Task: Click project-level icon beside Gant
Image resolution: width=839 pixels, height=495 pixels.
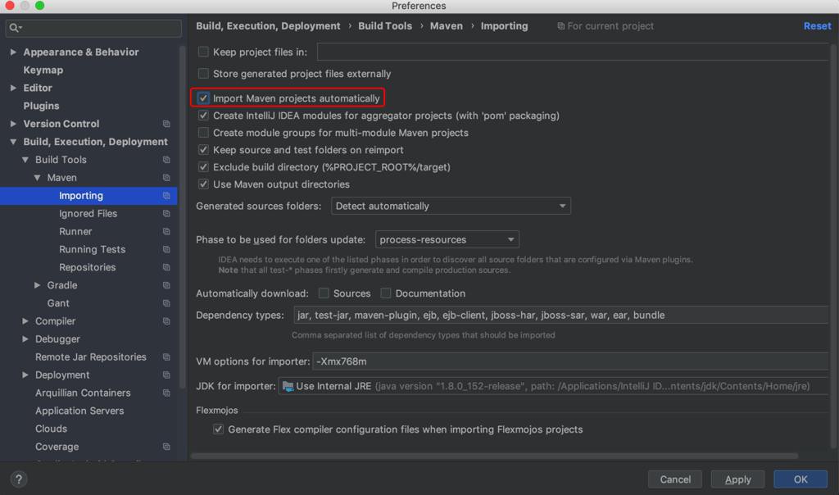Action: click(x=166, y=303)
